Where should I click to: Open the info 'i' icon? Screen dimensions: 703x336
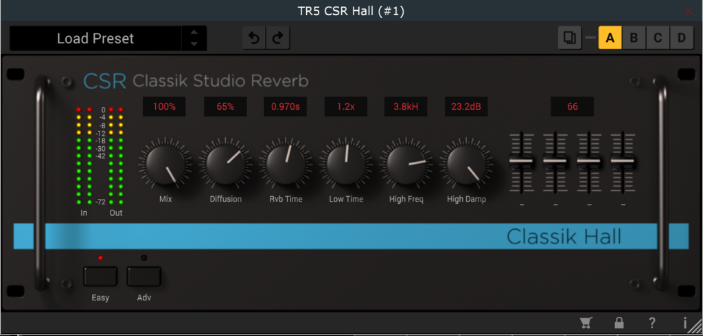(684, 322)
